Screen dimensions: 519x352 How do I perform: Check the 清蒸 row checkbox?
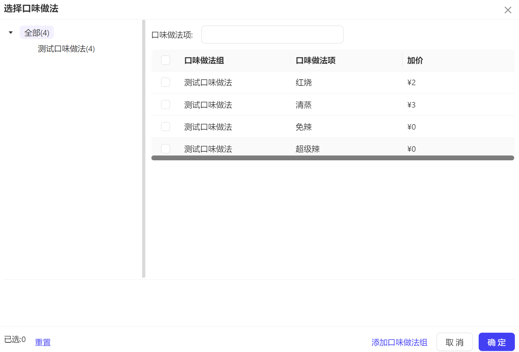point(166,105)
